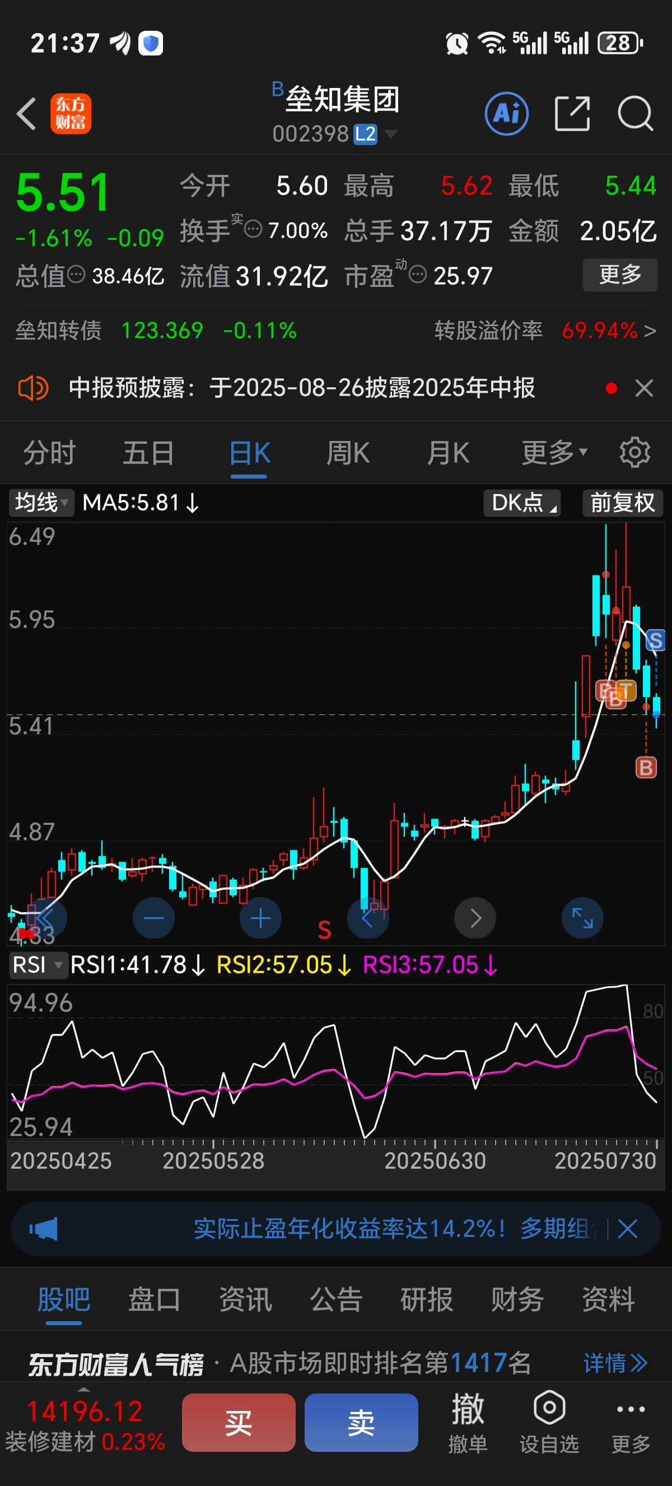The width and height of the screenshot is (672, 1486).
Task: Tap the back arrow icon
Action: tap(26, 113)
